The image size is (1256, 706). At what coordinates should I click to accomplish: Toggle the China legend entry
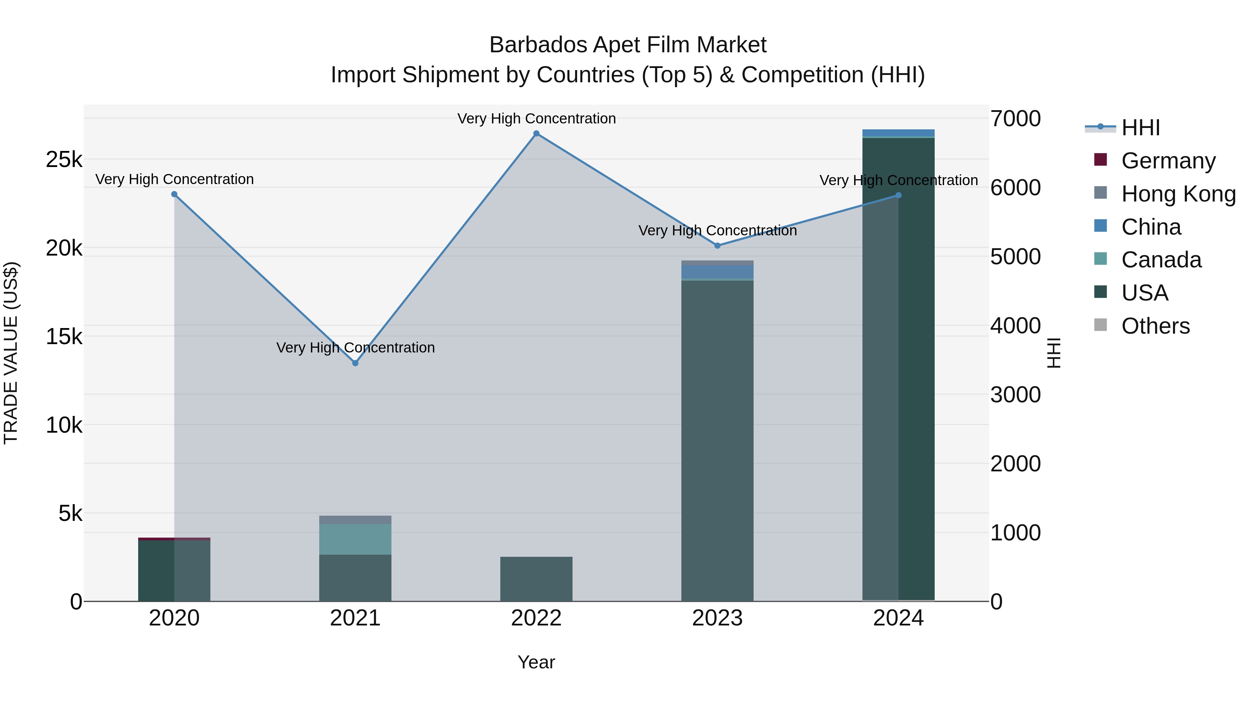point(1137,227)
